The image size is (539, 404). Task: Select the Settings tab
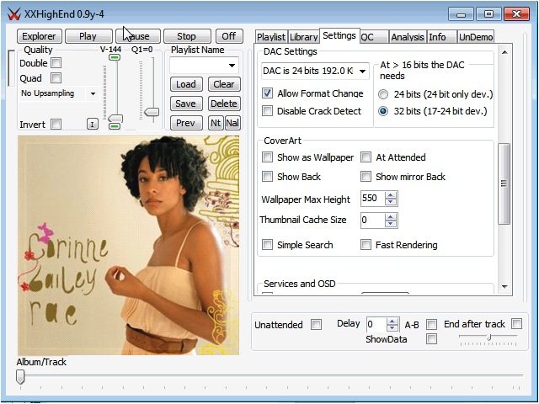(x=339, y=35)
